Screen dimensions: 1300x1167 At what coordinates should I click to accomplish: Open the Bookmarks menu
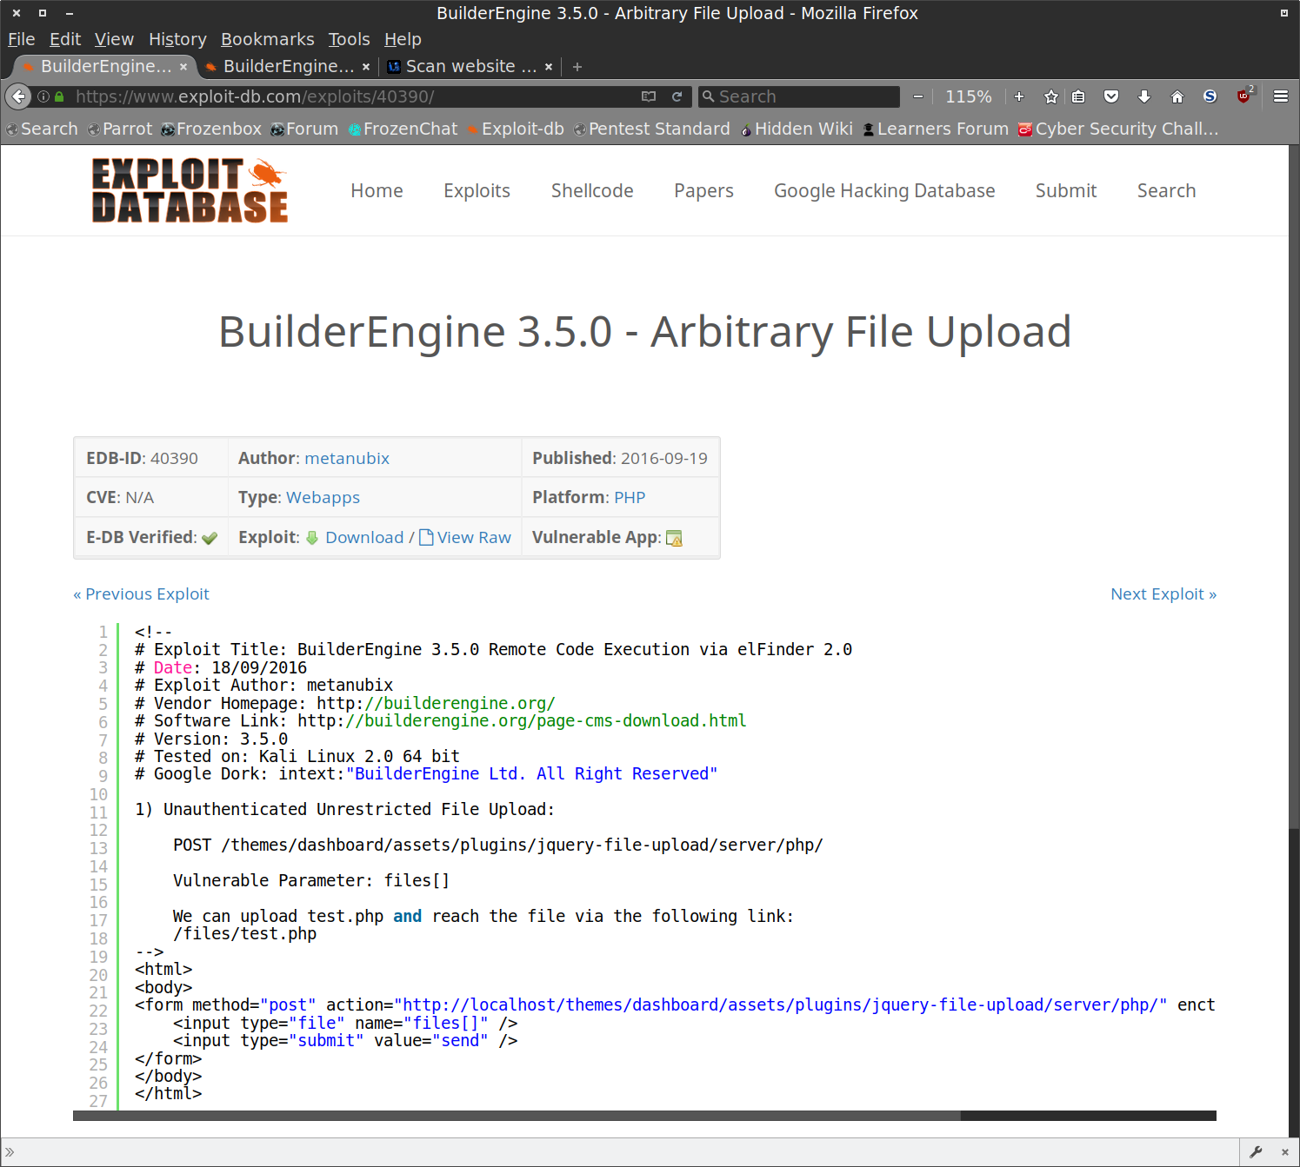tap(268, 39)
